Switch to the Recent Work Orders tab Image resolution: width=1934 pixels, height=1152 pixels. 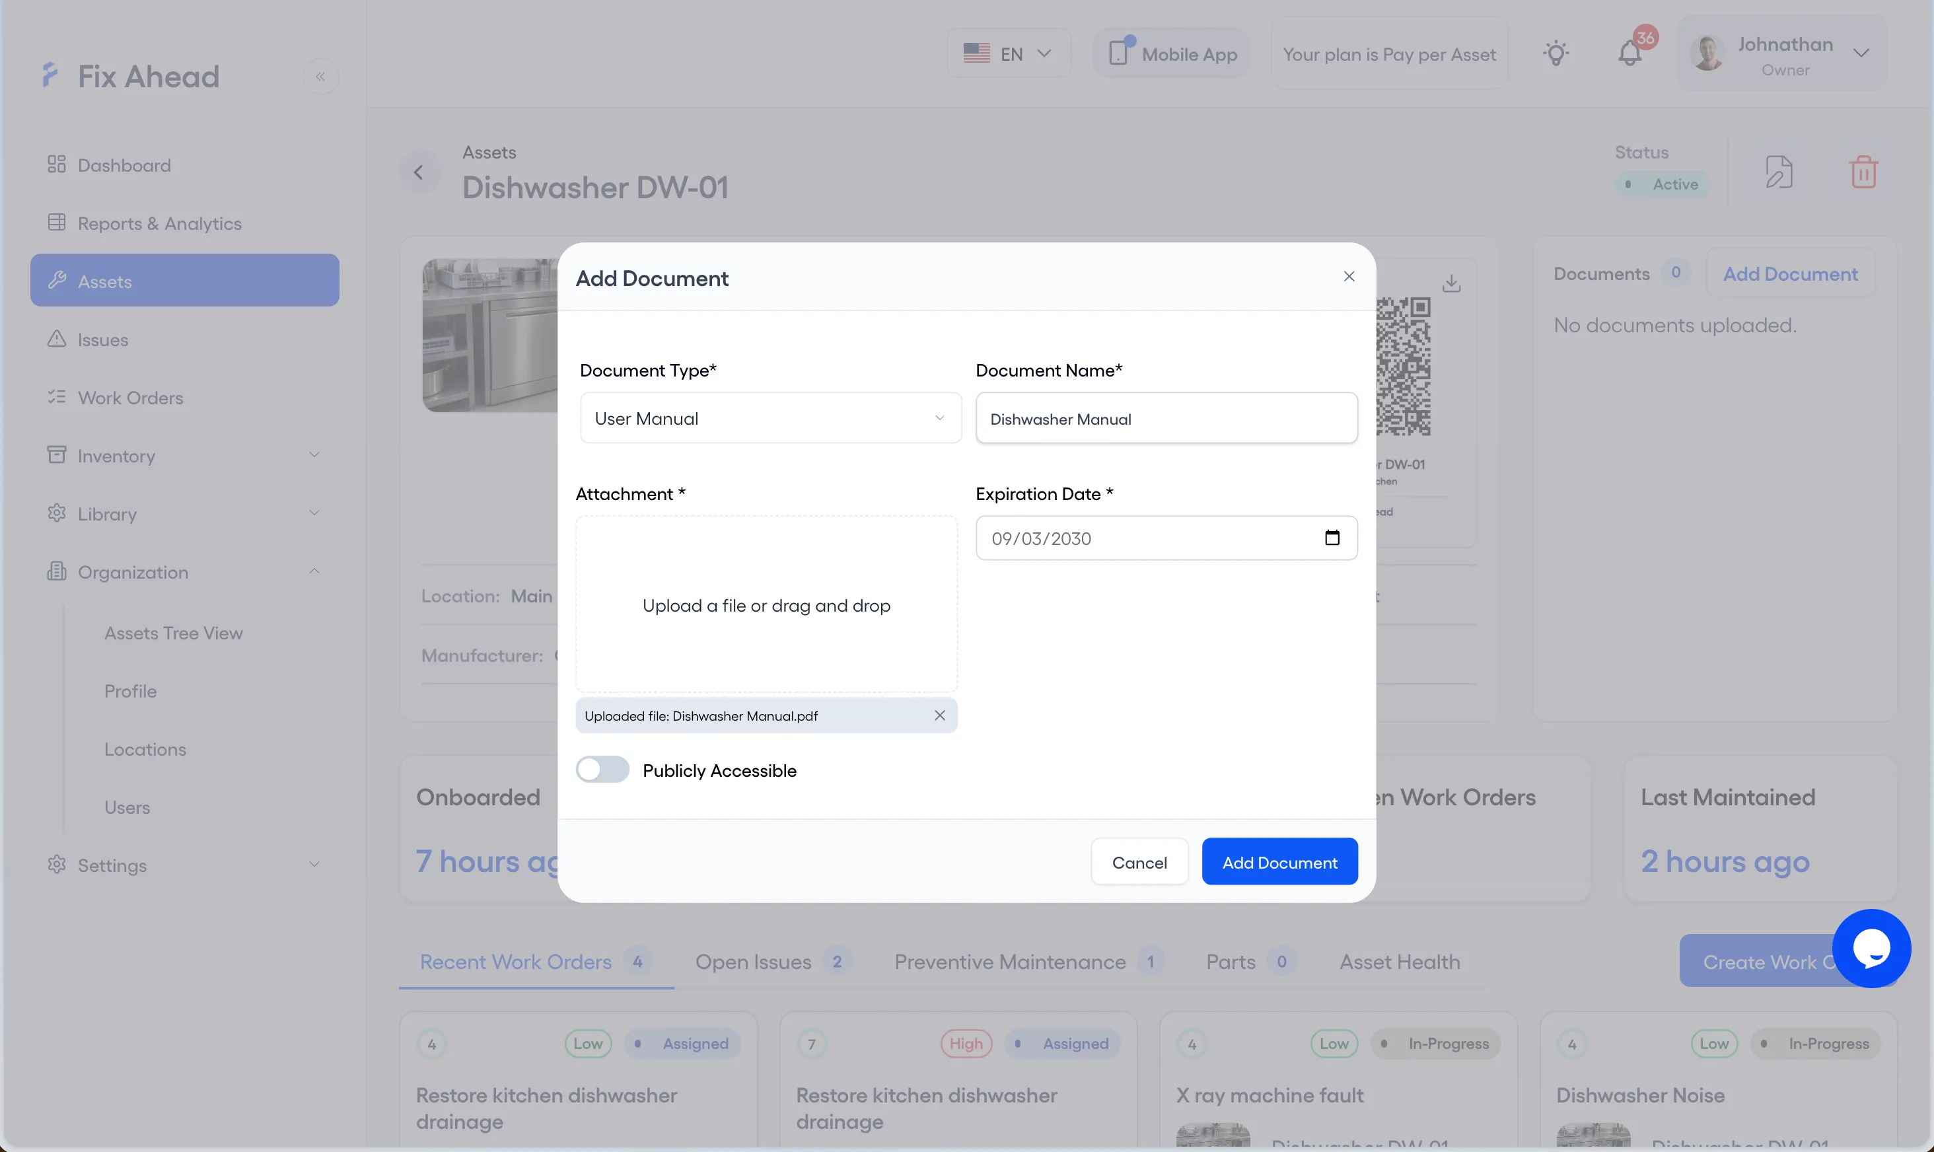(536, 962)
